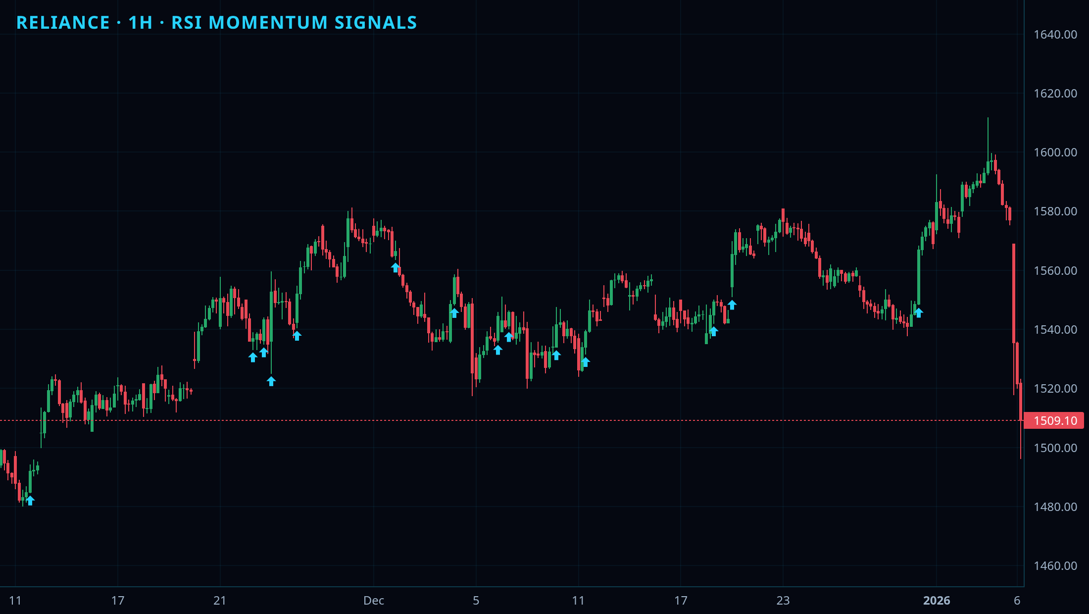The image size is (1089, 614).
Task: Select the 1540.00 price axis label
Action: click(1055, 330)
